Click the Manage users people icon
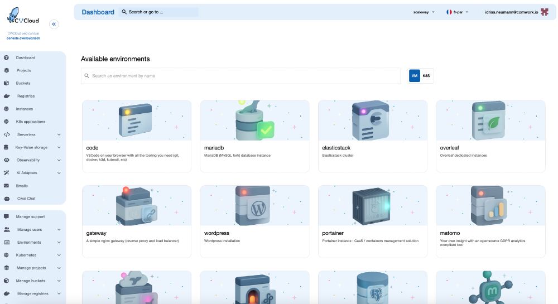Viewport: 558px width, 304px height. click(x=6, y=230)
